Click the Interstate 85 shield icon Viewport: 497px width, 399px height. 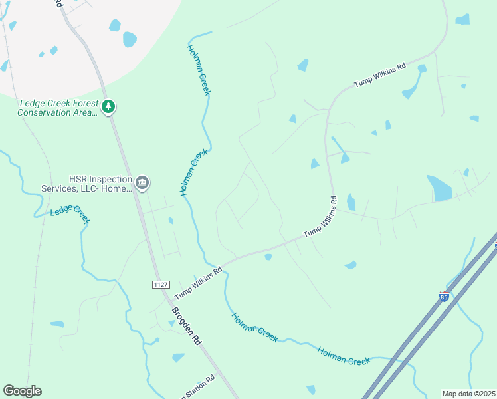(444, 296)
